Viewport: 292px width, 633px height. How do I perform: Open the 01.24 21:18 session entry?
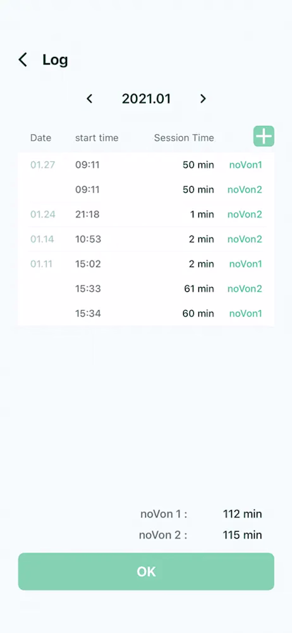(x=146, y=215)
